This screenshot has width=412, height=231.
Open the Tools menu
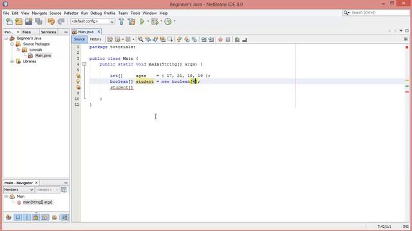click(135, 13)
